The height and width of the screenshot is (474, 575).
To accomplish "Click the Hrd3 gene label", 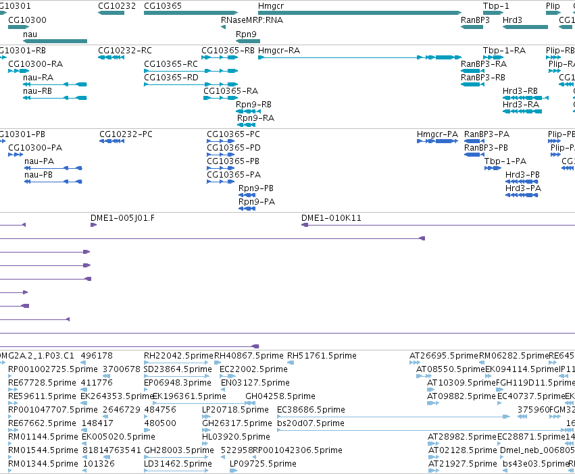I will pyautogui.click(x=512, y=20).
